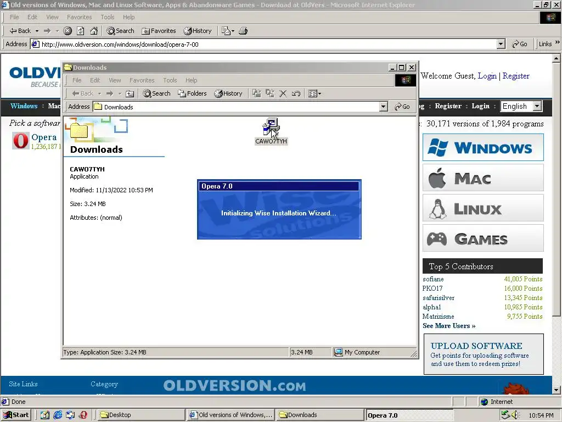Switch to Opera 7.0 taskbar button
Screen dimensions: 562x422
pos(409,415)
